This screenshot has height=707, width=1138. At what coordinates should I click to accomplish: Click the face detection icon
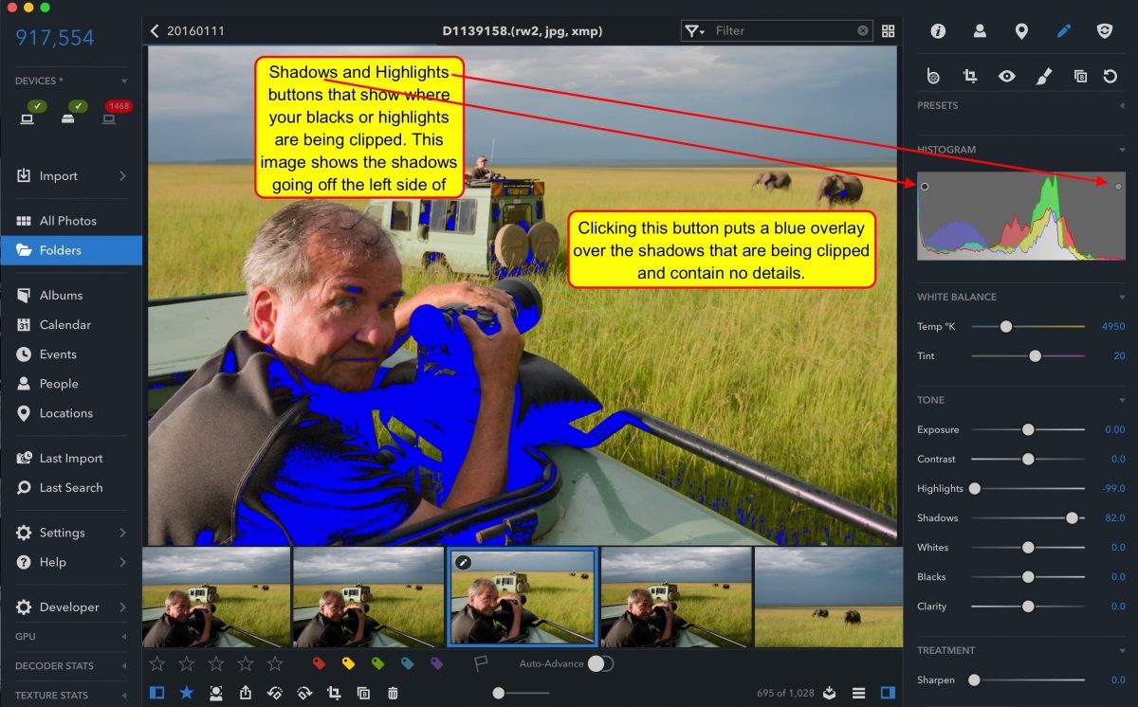pos(216,693)
